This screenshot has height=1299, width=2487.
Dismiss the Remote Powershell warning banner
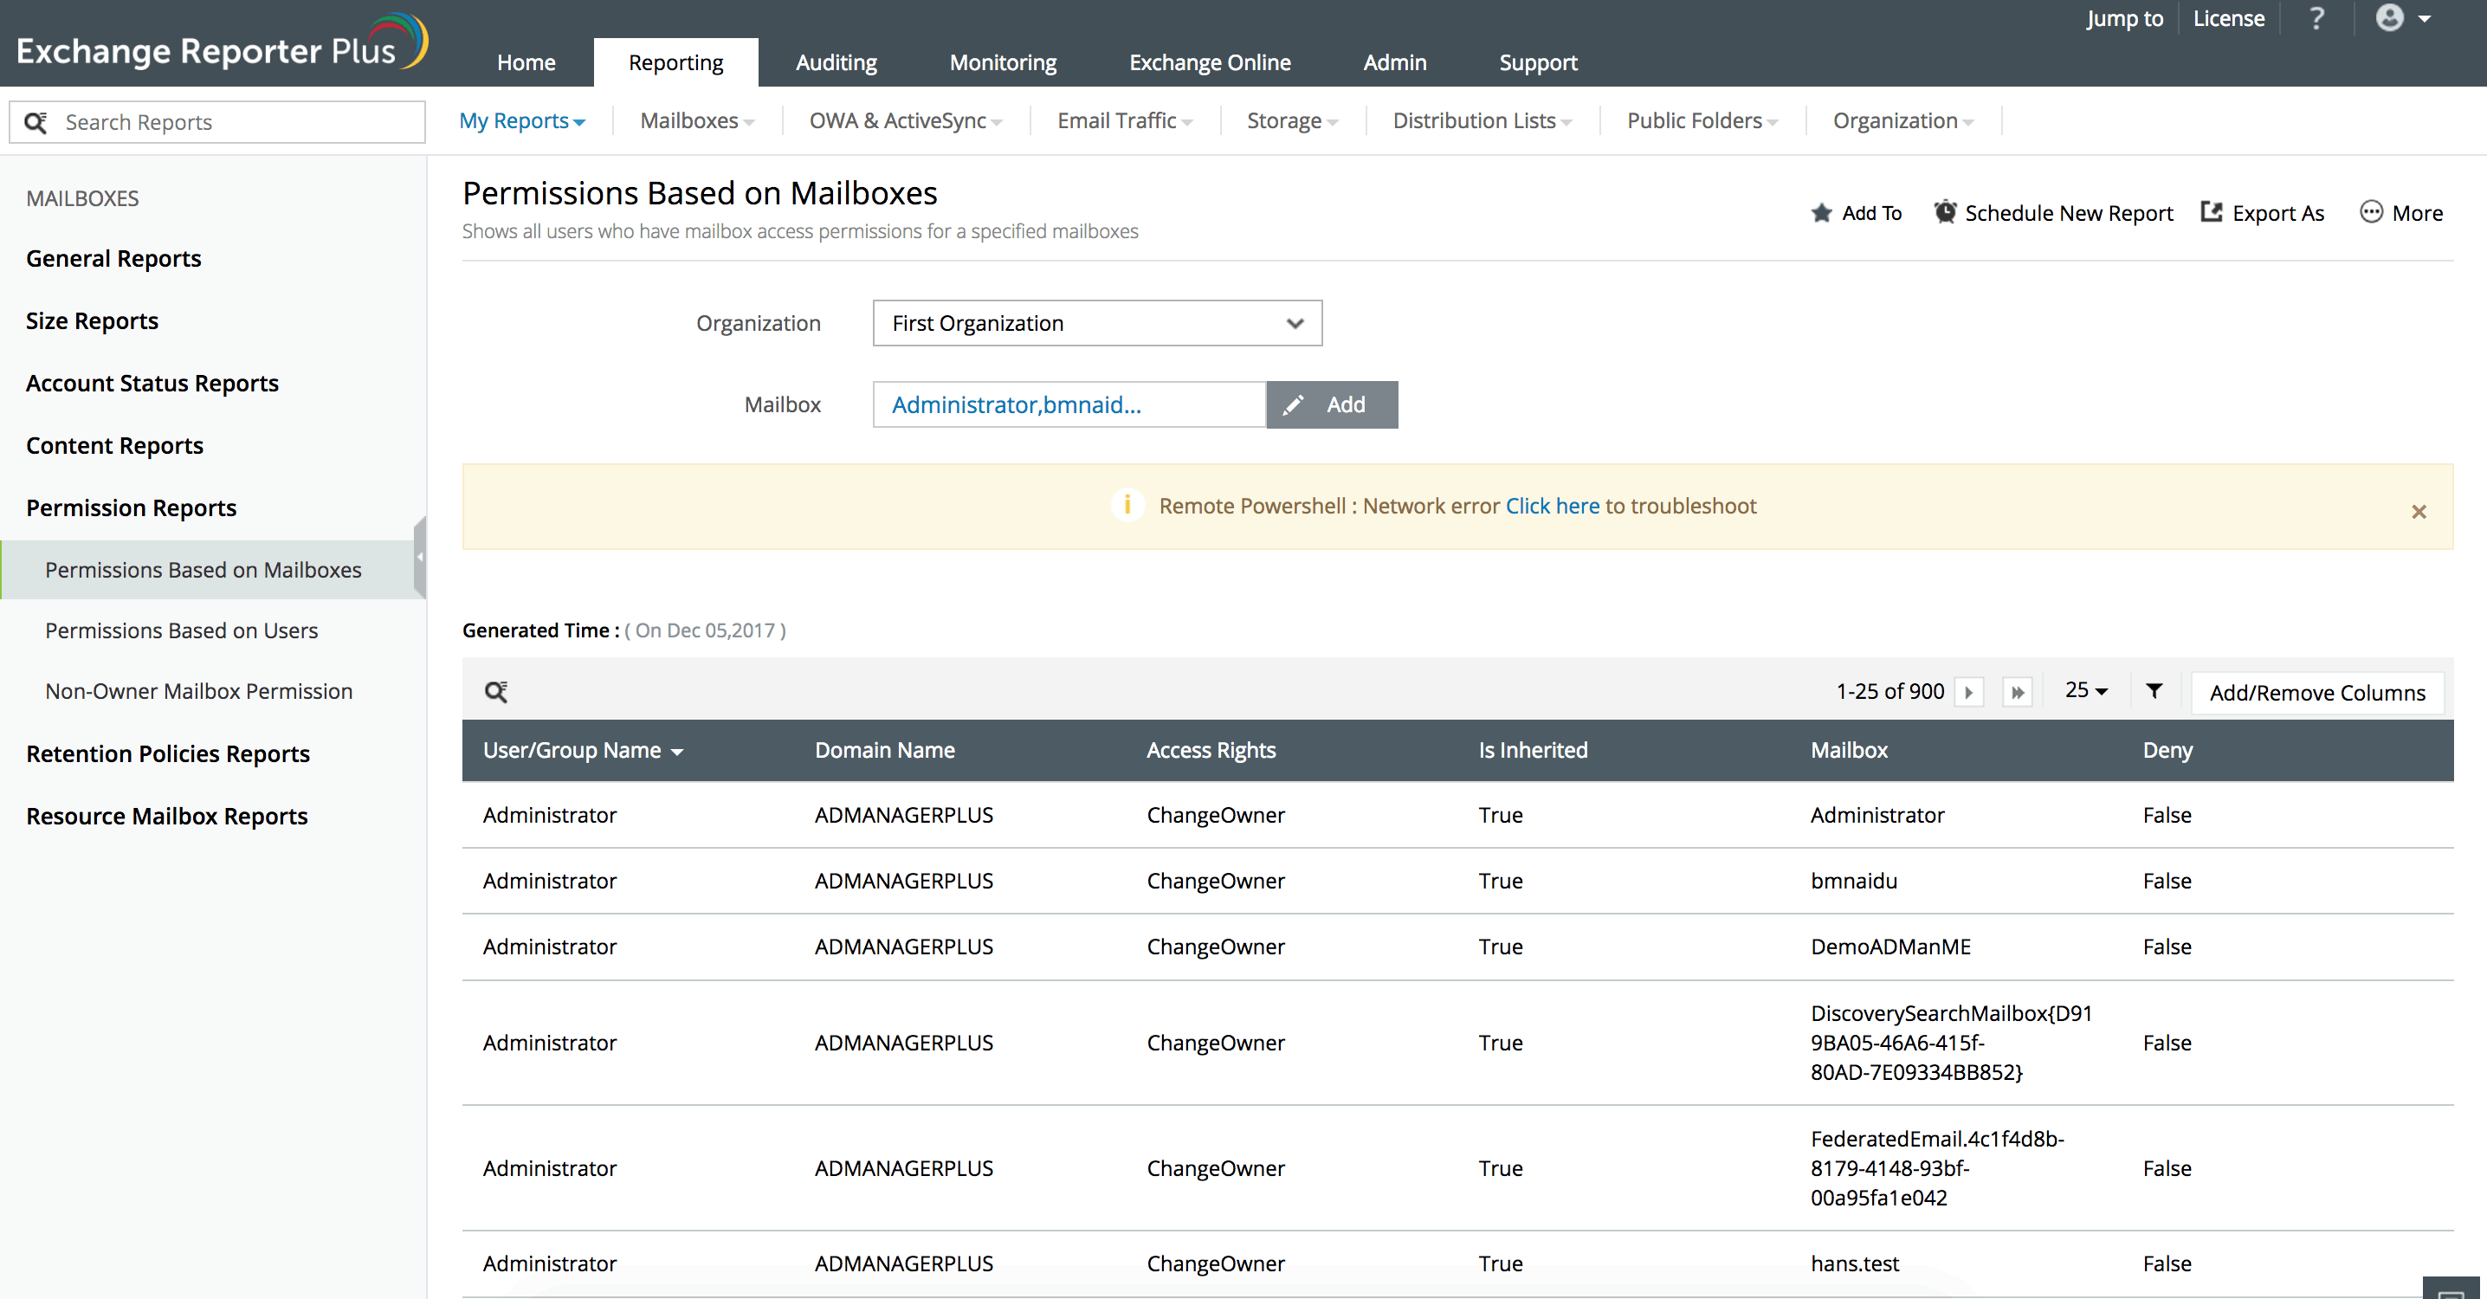(2419, 512)
